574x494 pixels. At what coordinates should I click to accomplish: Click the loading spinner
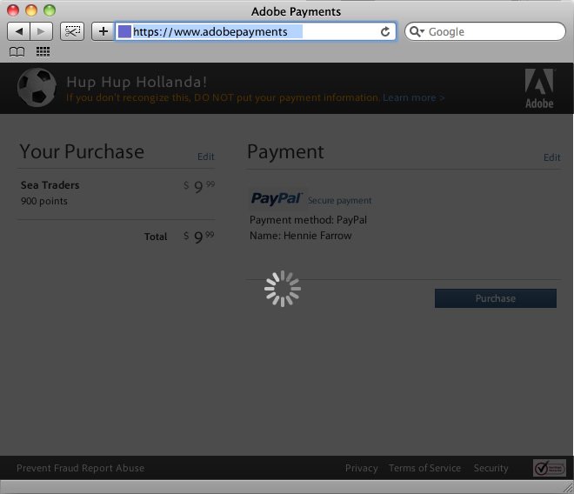tap(283, 289)
